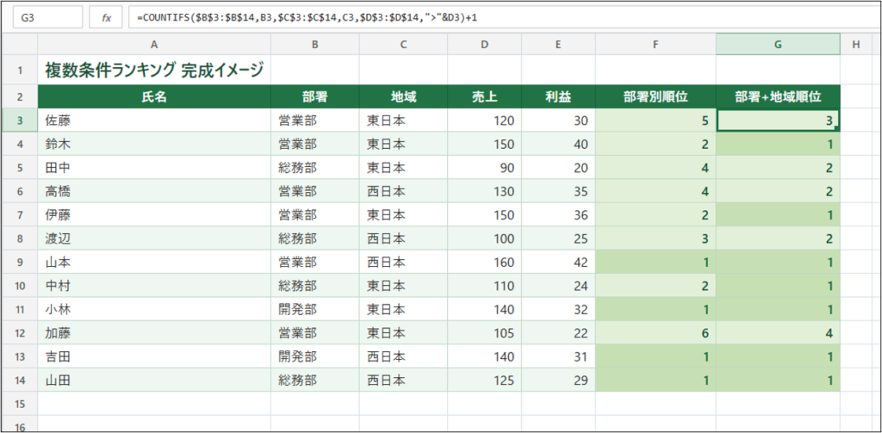Select the cell containing 高橋
The image size is (882, 433).
(x=154, y=191)
